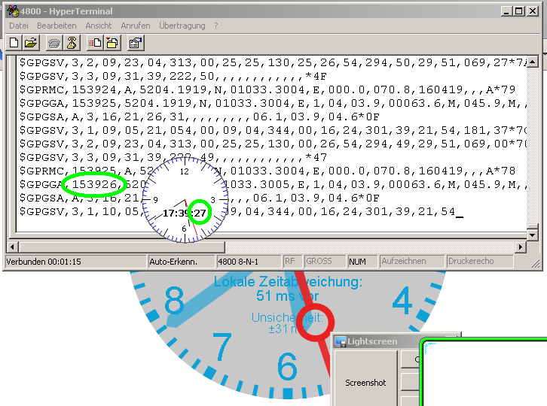Click the '51 ms vor' deviation value
This screenshot has width=547, height=406.
pyautogui.click(x=288, y=296)
